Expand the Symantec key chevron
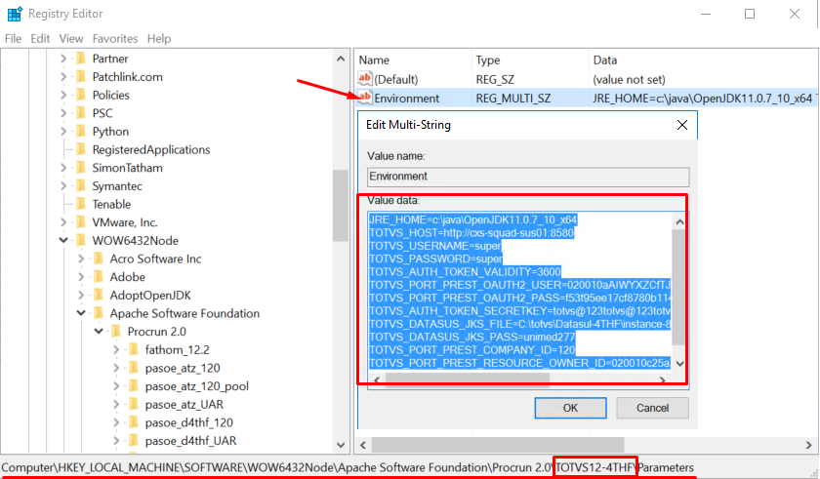 pos(63,186)
